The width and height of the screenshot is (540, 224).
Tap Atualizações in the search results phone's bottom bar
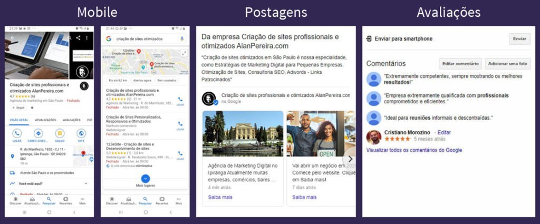129,201
